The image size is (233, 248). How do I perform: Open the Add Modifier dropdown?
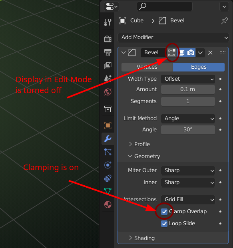point(173,38)
